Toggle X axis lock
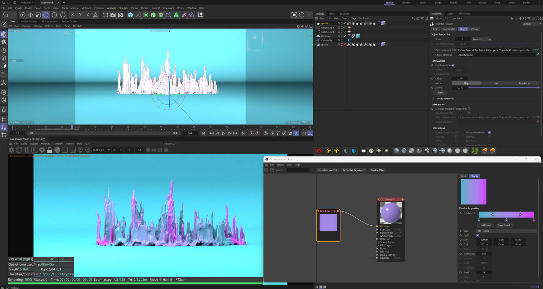The width and height of the screenshot is (543, 289). click(72, 15)
